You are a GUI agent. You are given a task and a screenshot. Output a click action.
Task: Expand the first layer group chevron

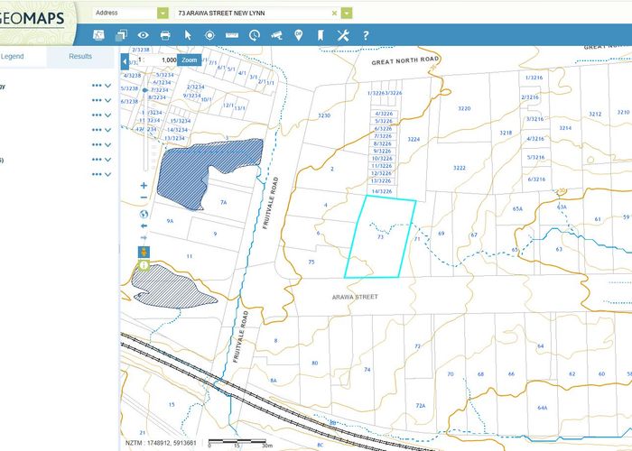[x=108, y=87]
